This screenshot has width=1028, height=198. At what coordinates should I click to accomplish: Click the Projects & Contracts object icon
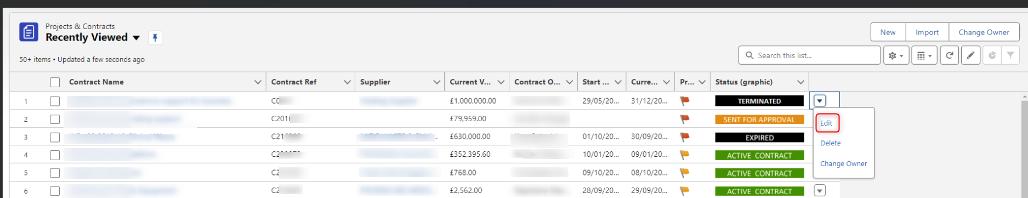(29, 32)
